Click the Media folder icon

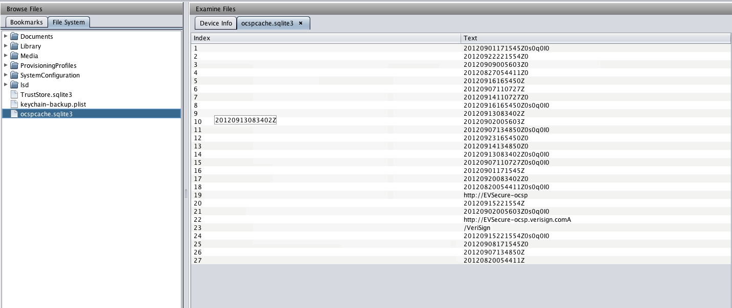pos(14,56)
